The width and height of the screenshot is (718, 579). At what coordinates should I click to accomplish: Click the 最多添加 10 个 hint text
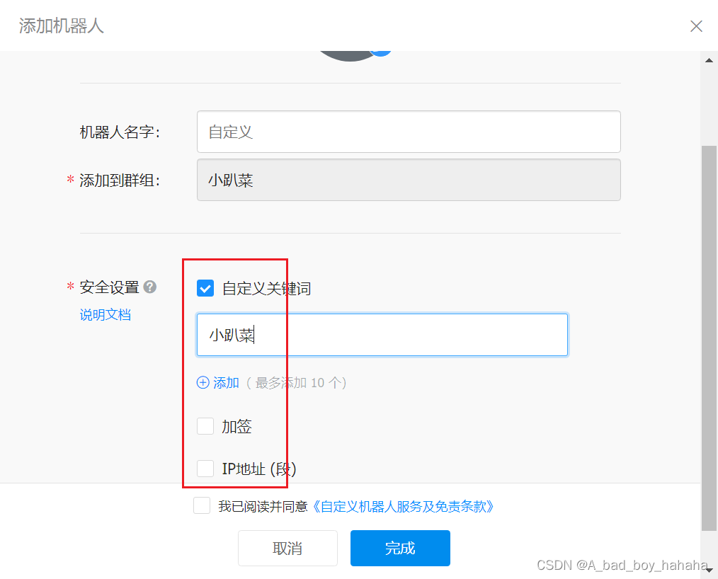(296, 383)
